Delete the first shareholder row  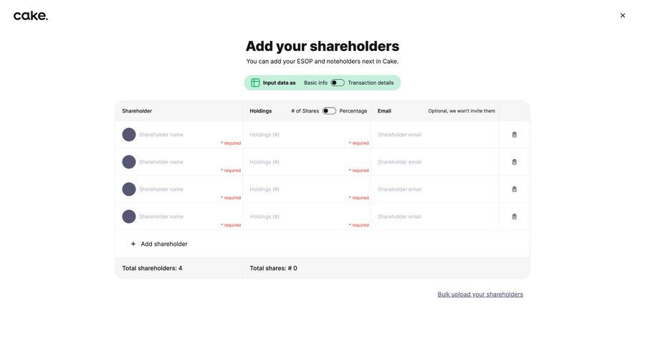point(514,135)
